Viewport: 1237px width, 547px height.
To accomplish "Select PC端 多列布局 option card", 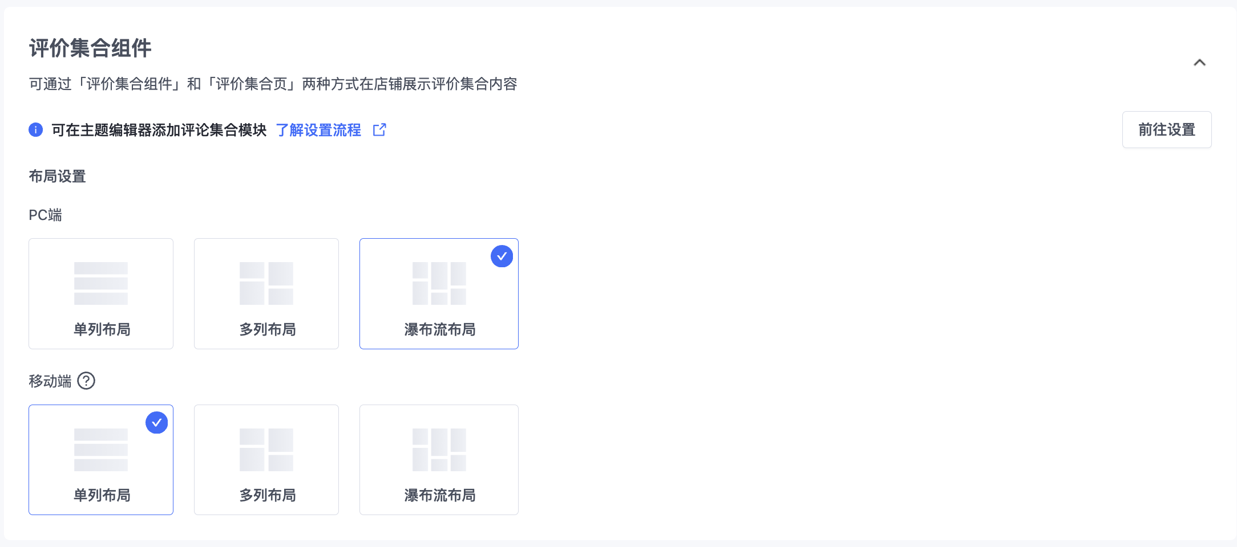I will pyautogui.click(x=266, y=293).
